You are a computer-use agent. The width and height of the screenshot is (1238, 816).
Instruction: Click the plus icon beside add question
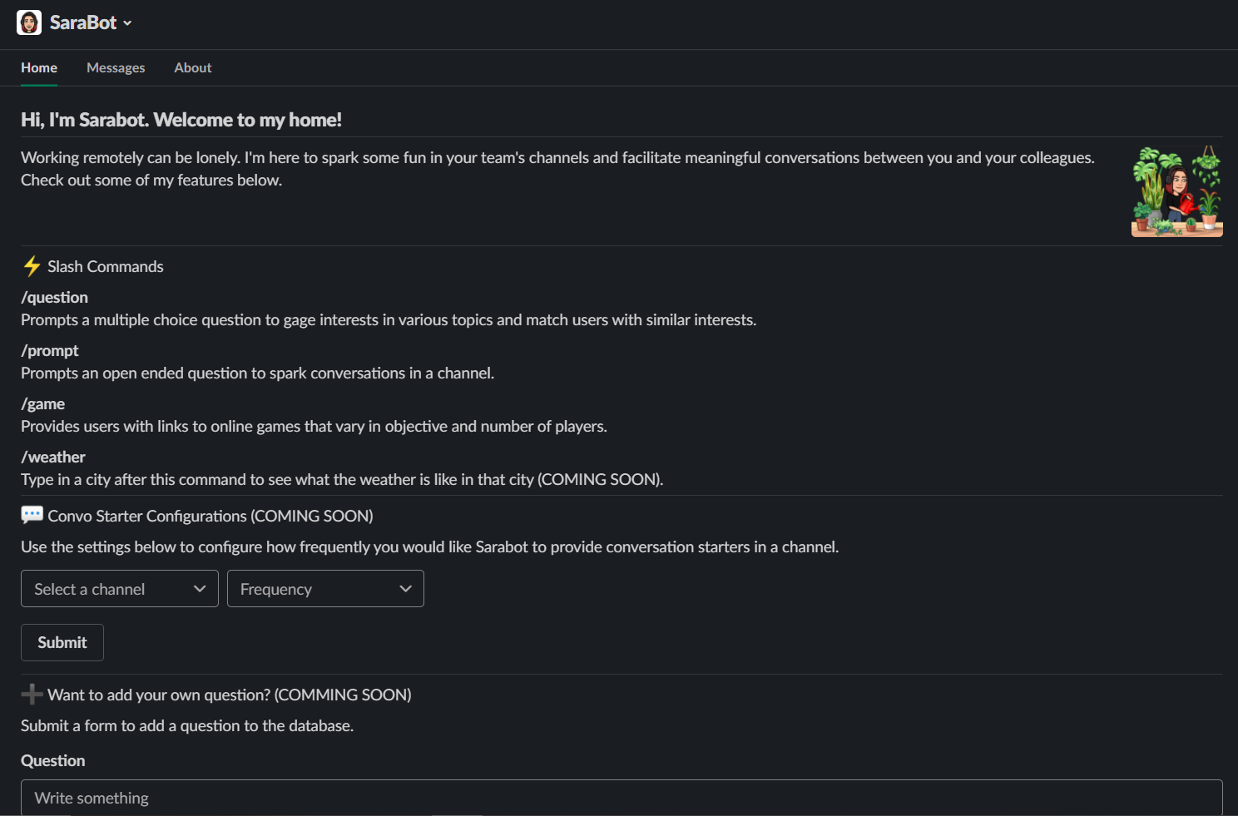pyautogui.click(x=32, y=695)
